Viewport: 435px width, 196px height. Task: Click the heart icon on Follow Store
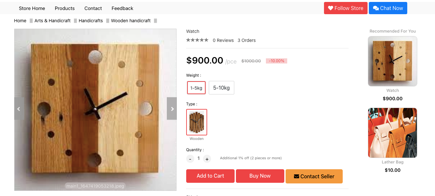coord(331,8)
